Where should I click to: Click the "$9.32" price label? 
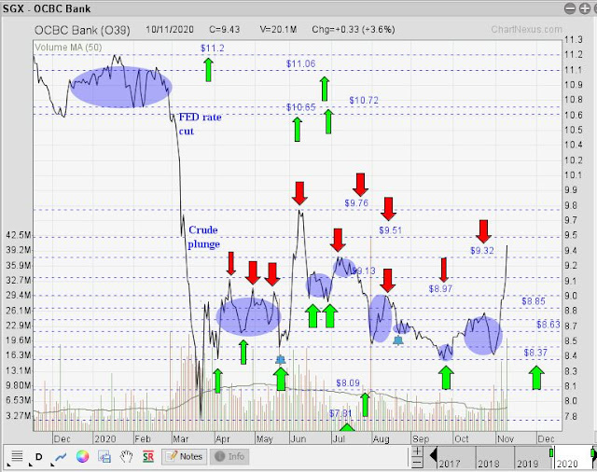[x=482, y=251]
